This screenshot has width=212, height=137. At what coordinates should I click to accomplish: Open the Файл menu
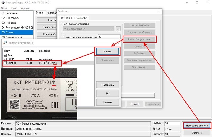coord(4,8)
